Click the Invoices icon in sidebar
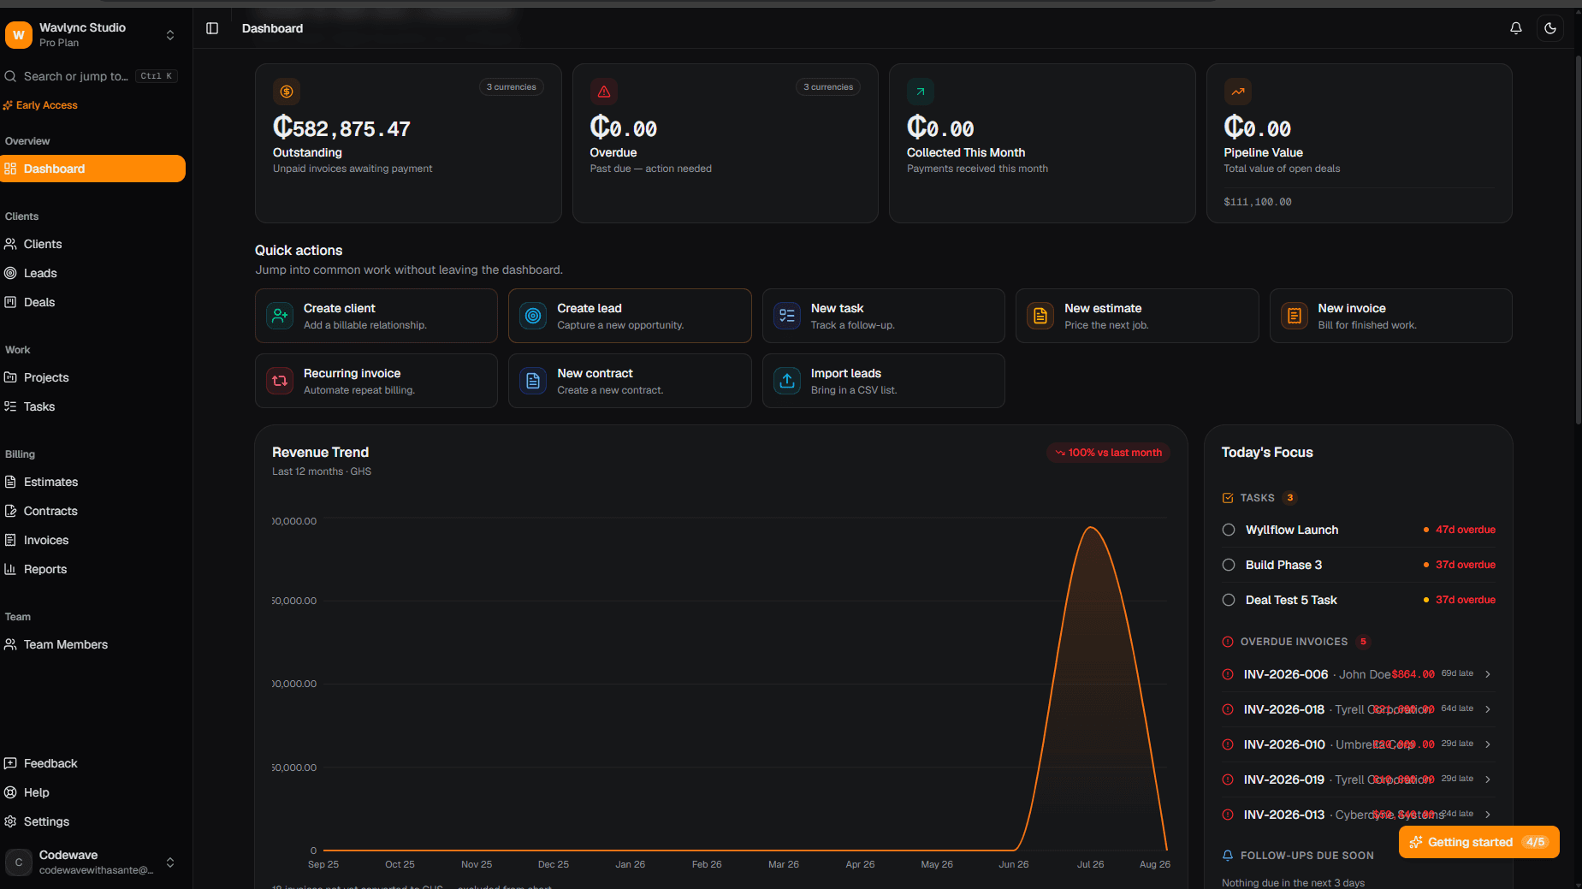1582x889 pixels. [10, 540]
